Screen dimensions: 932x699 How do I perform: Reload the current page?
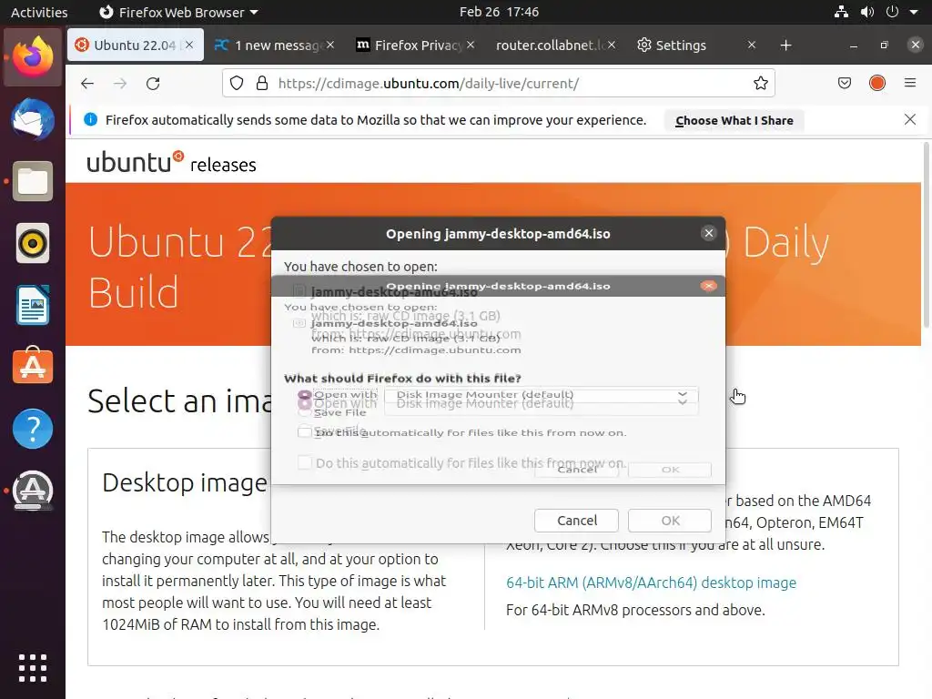click(153, 83)
